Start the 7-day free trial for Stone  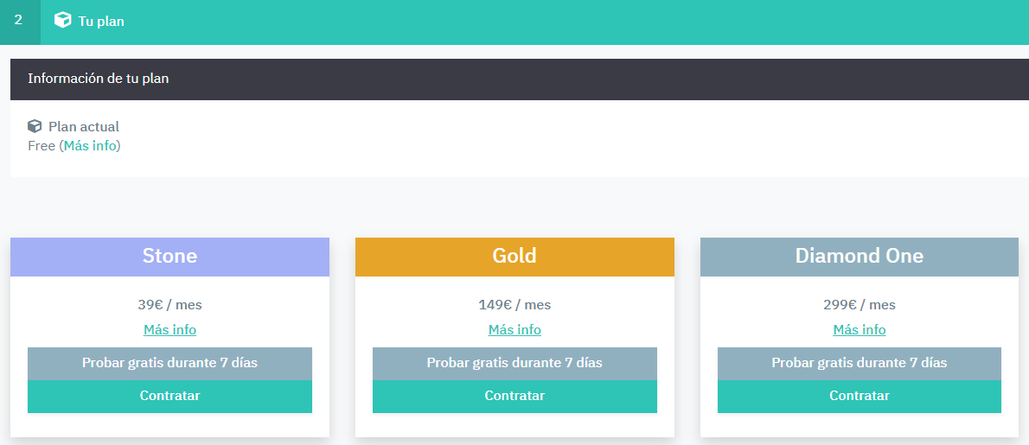[x=169, y=363]
